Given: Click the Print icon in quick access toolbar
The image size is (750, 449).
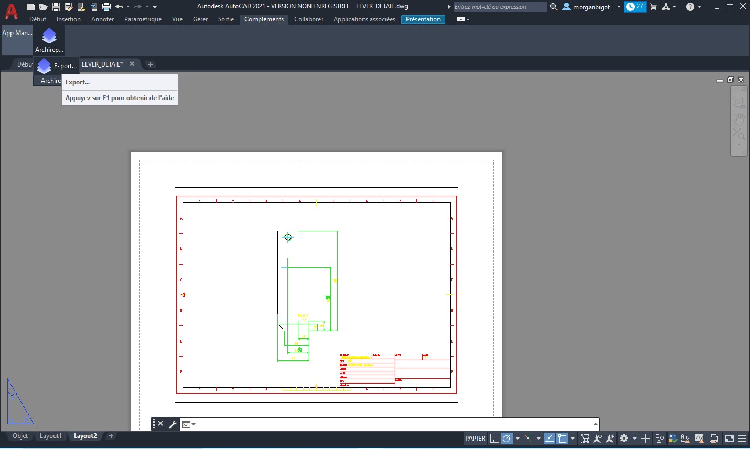Looking at the screenshot, I should [x=106, y=7].
